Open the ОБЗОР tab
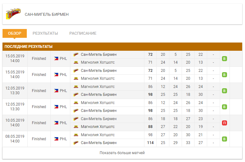Viewport: 245px width, 162px height. (15, 33)
